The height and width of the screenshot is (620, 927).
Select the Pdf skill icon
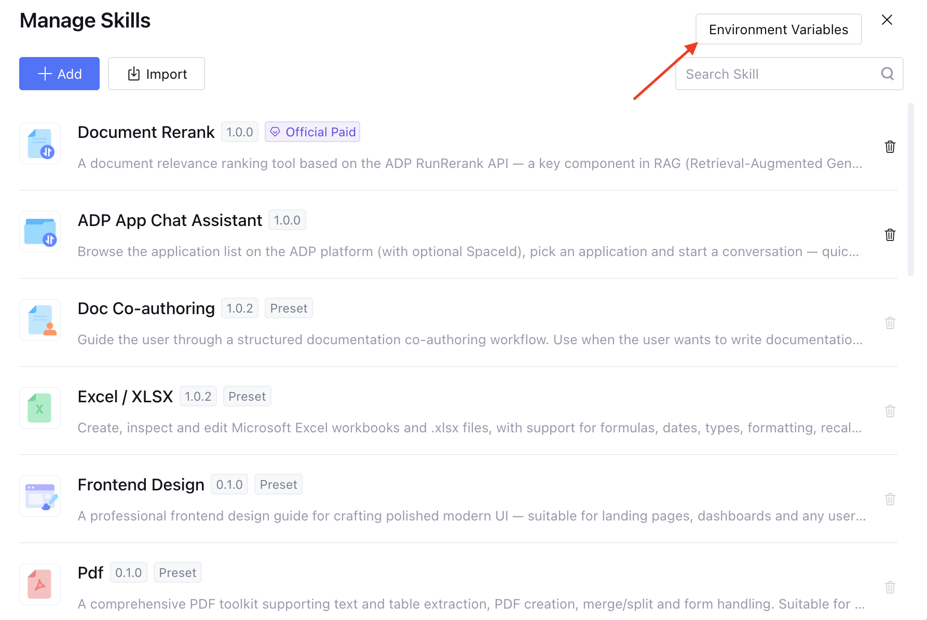pos(40,584)
